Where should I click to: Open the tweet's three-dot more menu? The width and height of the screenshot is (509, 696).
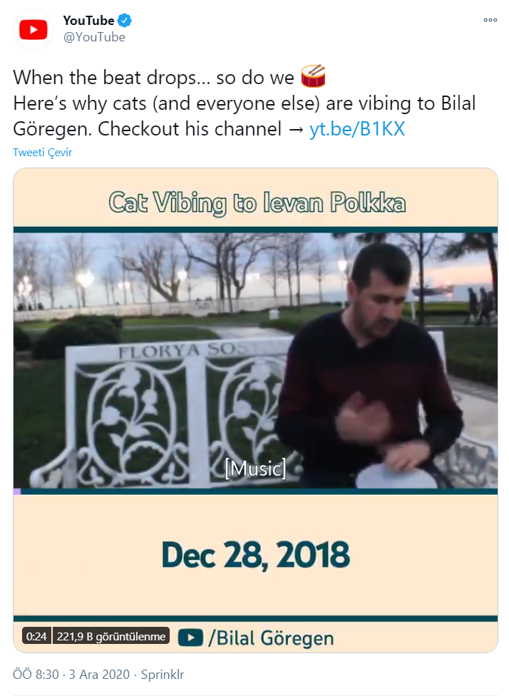(490, 20)
